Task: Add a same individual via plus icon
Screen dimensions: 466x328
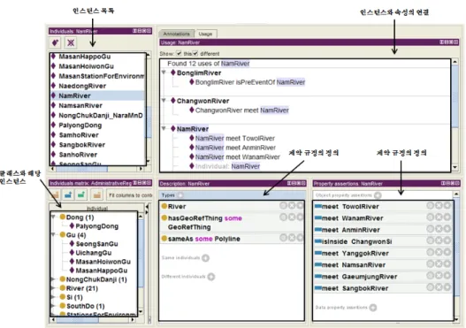Action: 205,258
